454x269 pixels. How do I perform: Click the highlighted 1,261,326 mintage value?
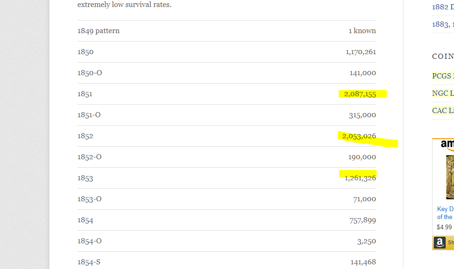[360, 178]
